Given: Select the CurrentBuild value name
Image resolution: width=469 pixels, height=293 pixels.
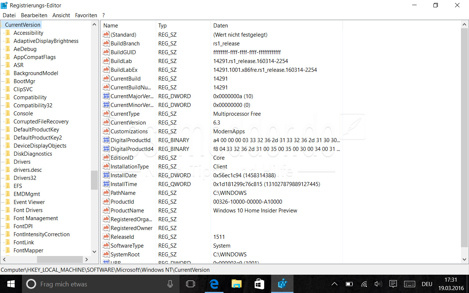Looking at the screenshot, I should coord(126,78).
